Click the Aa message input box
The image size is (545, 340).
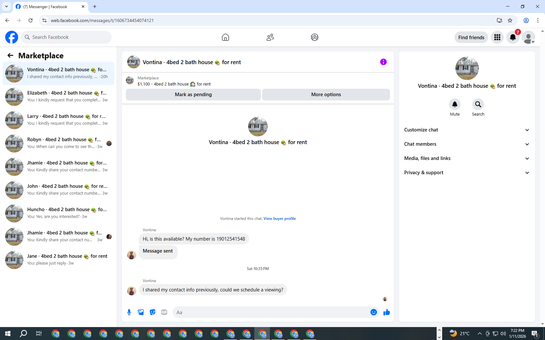point(271,312)
